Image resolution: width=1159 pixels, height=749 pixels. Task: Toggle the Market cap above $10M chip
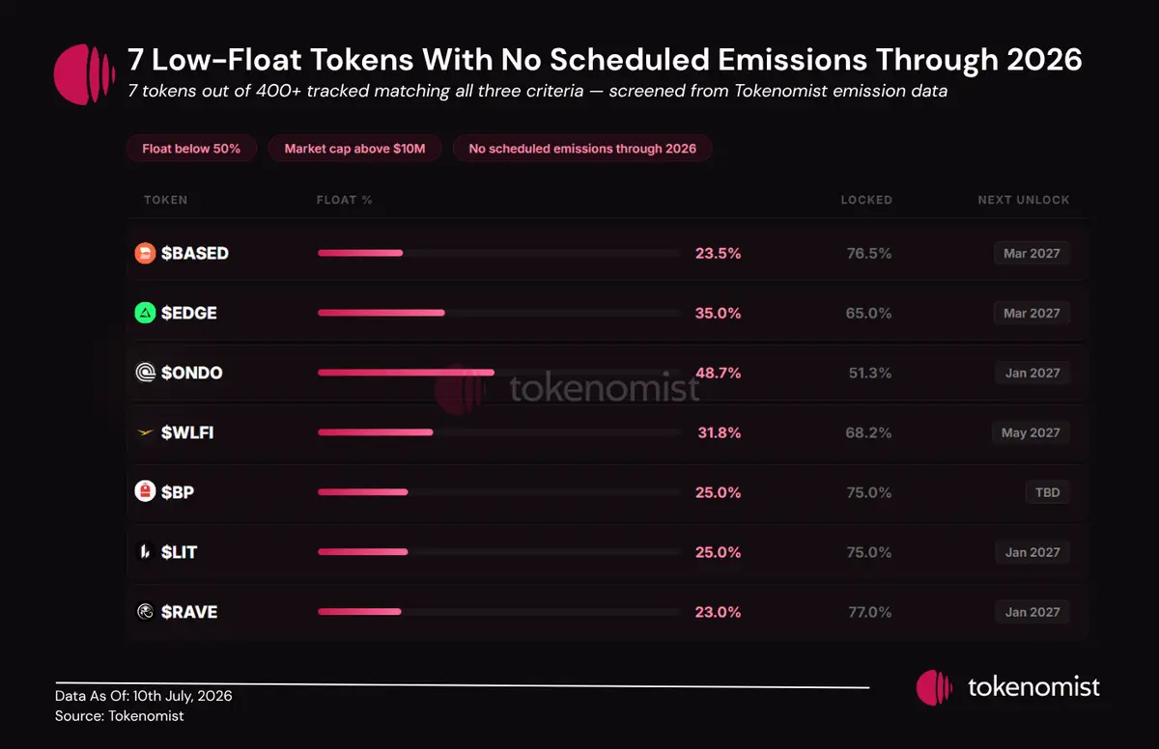coord(355,149)
